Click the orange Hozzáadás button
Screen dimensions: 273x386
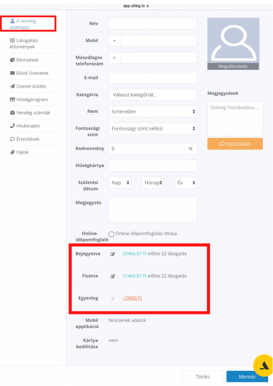(235, 144)
